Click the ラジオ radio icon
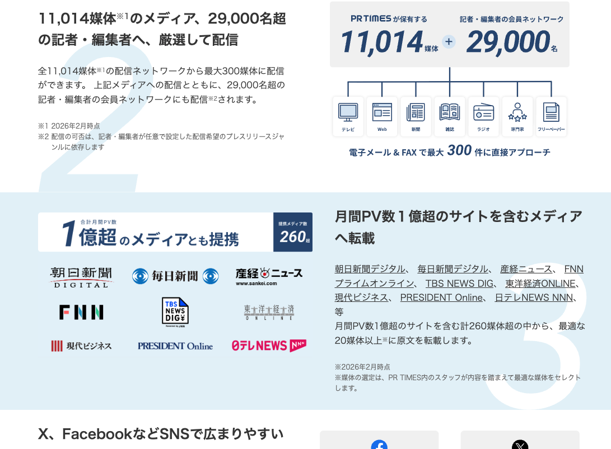The image size is (611, 449). (483, 113)
